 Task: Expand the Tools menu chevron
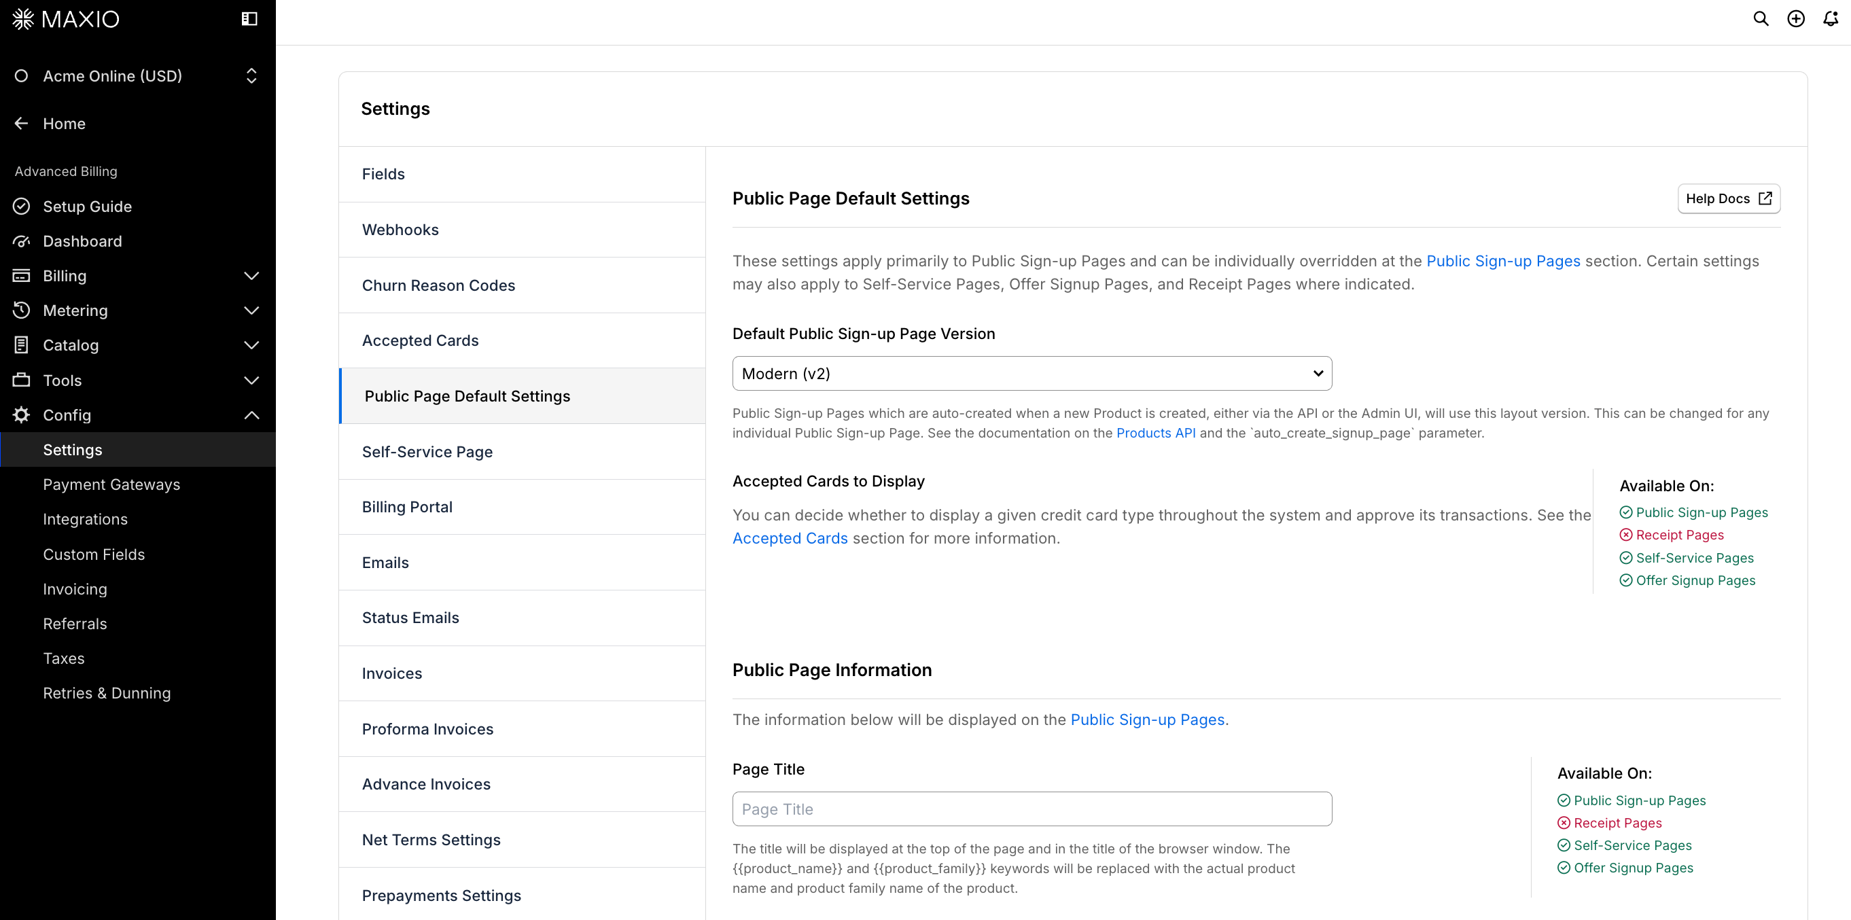(x=251, y=381)
